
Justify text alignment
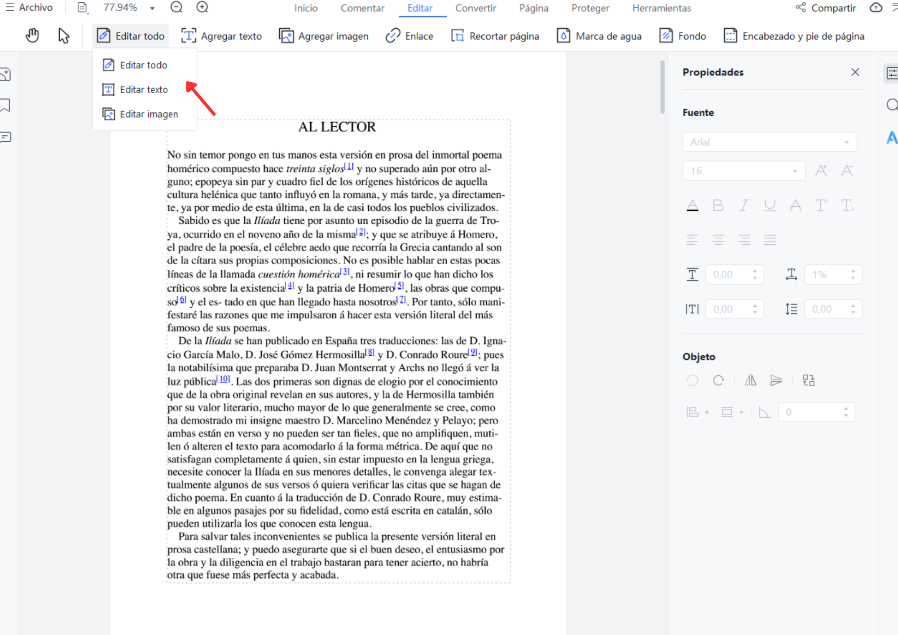click(770, 240)
